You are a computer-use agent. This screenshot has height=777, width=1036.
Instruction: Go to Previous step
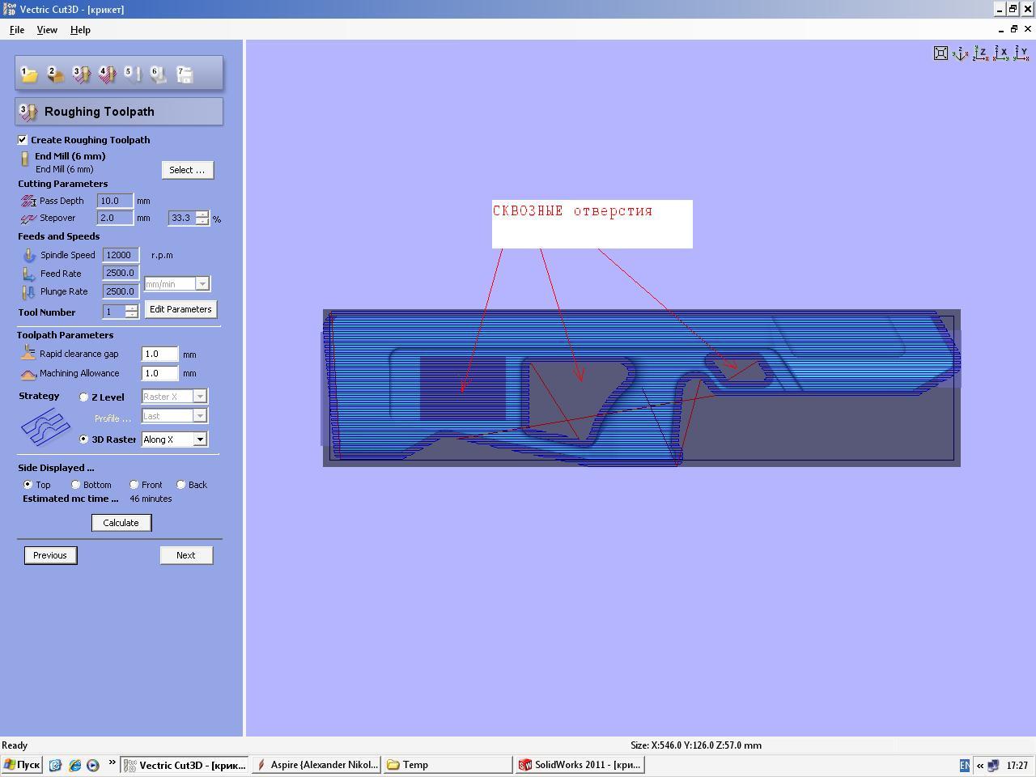coord(50,555)
